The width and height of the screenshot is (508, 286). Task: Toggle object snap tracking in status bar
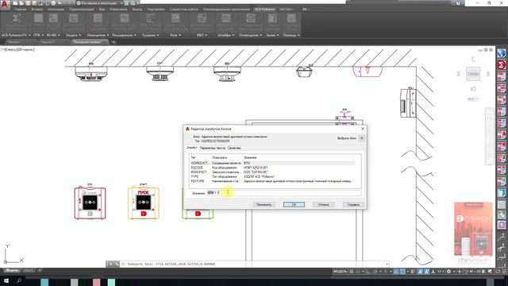(396, 272)
